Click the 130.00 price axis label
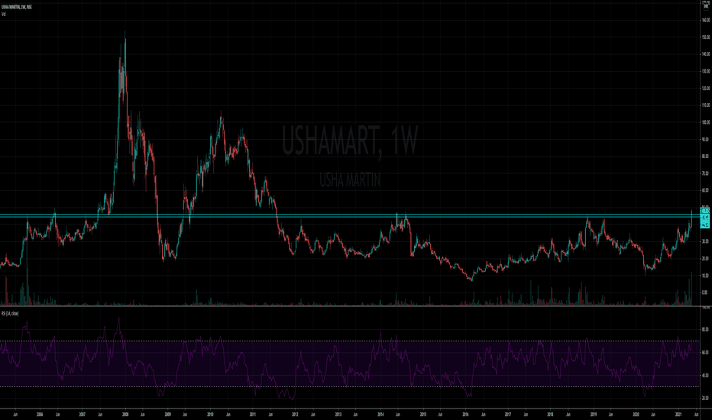This screenshot has height=420, width=712. click(706, 71)
